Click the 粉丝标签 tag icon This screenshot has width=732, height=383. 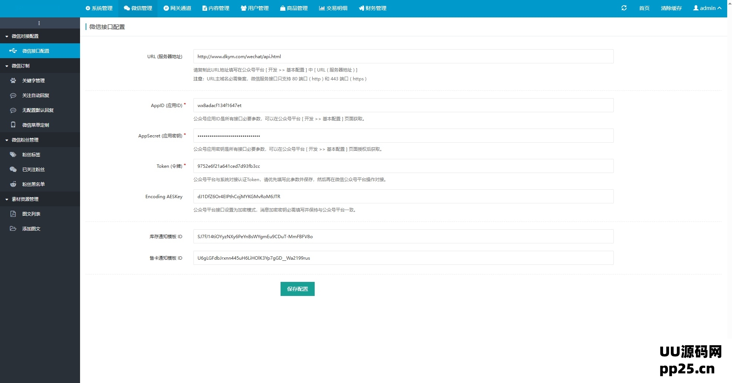click(x=13, y=154)
